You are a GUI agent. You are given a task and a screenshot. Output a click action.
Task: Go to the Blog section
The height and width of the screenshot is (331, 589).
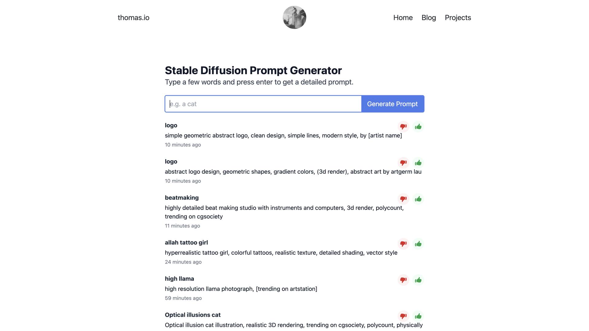point(429,17)
